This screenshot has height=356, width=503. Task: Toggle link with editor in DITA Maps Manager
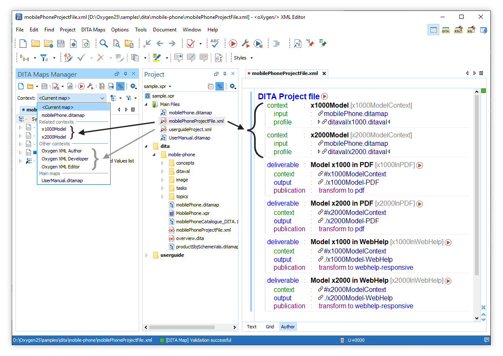120,86
